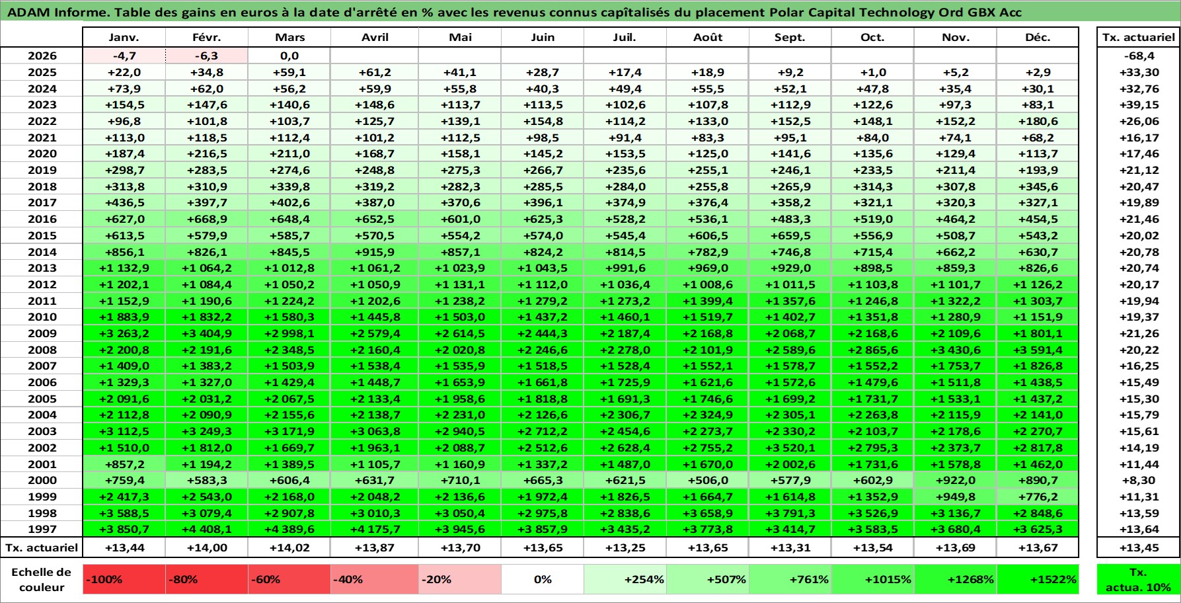
Task: Click the March actuarial rate +14,02
Action: pos(289,547)
